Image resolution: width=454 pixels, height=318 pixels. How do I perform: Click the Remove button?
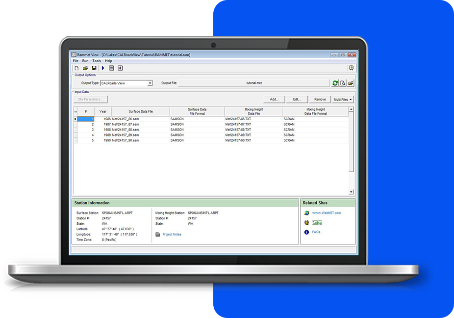(x=320, y=100)
